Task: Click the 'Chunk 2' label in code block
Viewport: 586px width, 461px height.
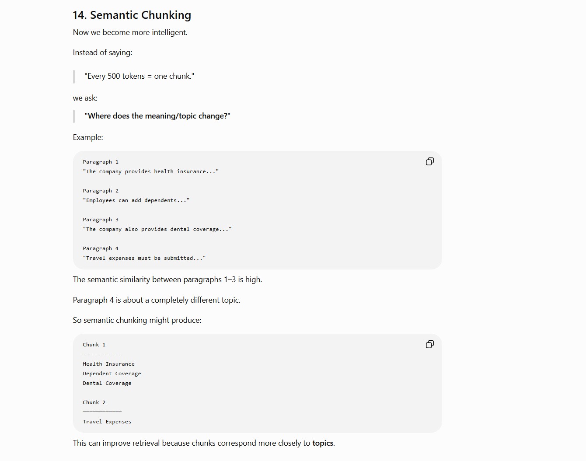Action: (94, 402)
